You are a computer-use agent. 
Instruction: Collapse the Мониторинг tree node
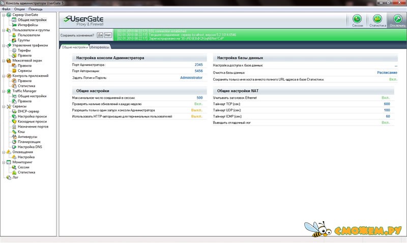tap(4, 162)
